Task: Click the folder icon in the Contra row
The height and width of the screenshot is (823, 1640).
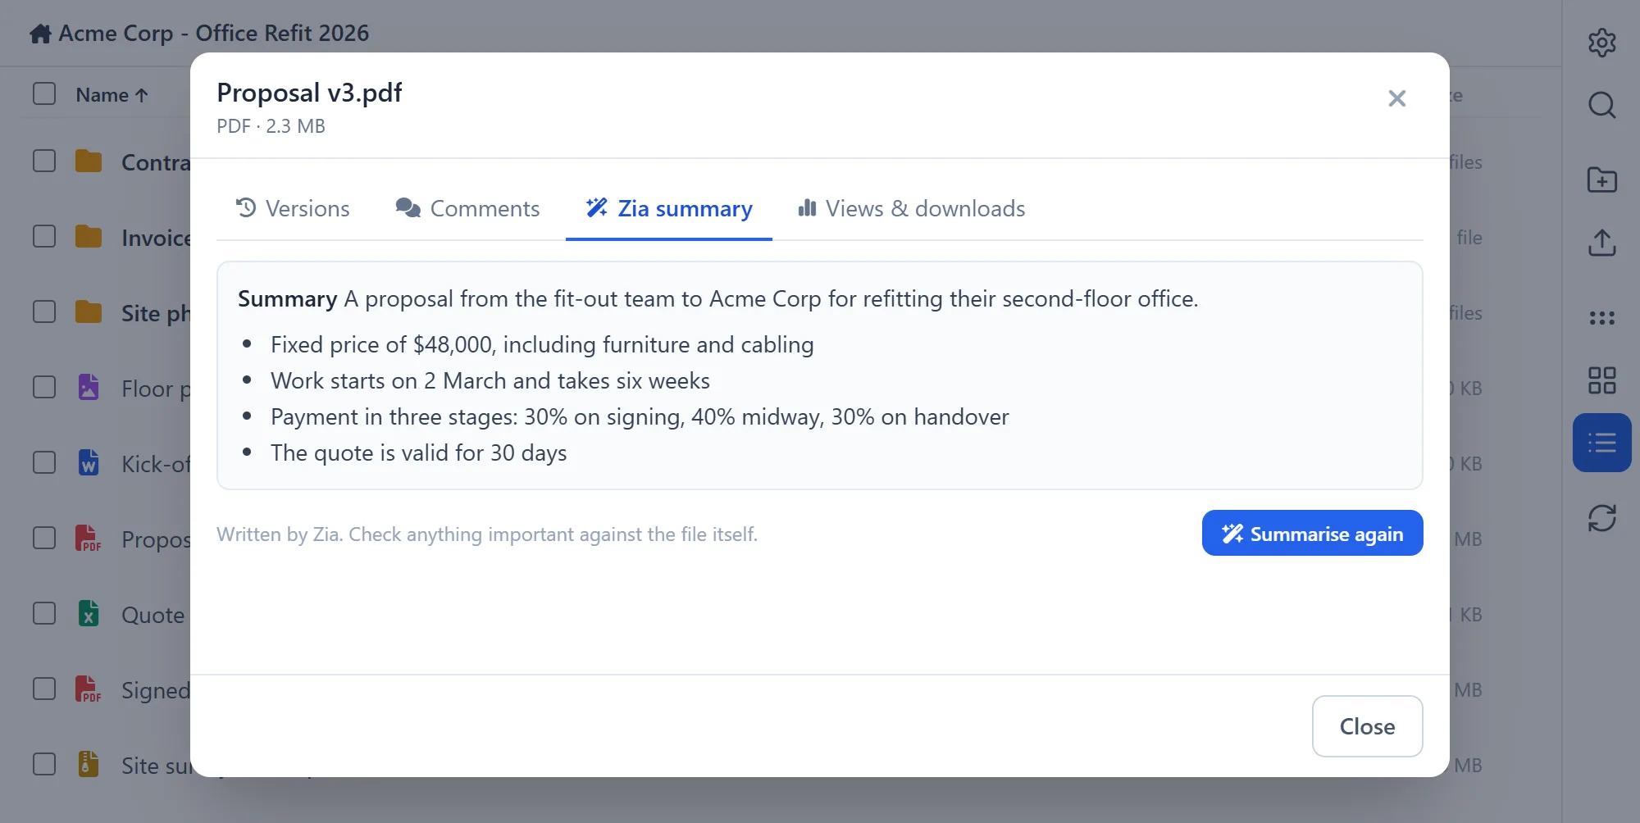Action: 89,161
